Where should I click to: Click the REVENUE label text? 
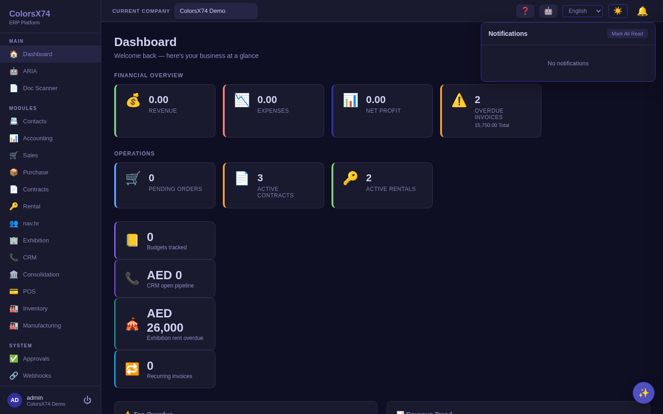click(163, 111)
